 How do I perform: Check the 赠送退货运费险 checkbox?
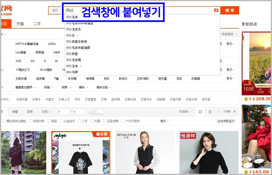click(x=4, y=121)
